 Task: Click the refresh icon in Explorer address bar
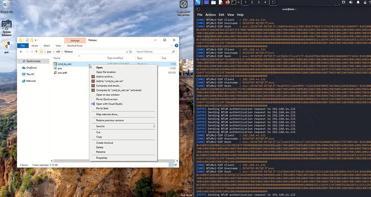(x=130, y=52)
